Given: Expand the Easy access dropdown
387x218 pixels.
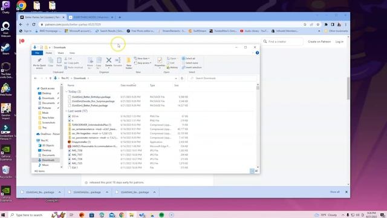Looking at the screenshot, I should [x=143, y=63].
